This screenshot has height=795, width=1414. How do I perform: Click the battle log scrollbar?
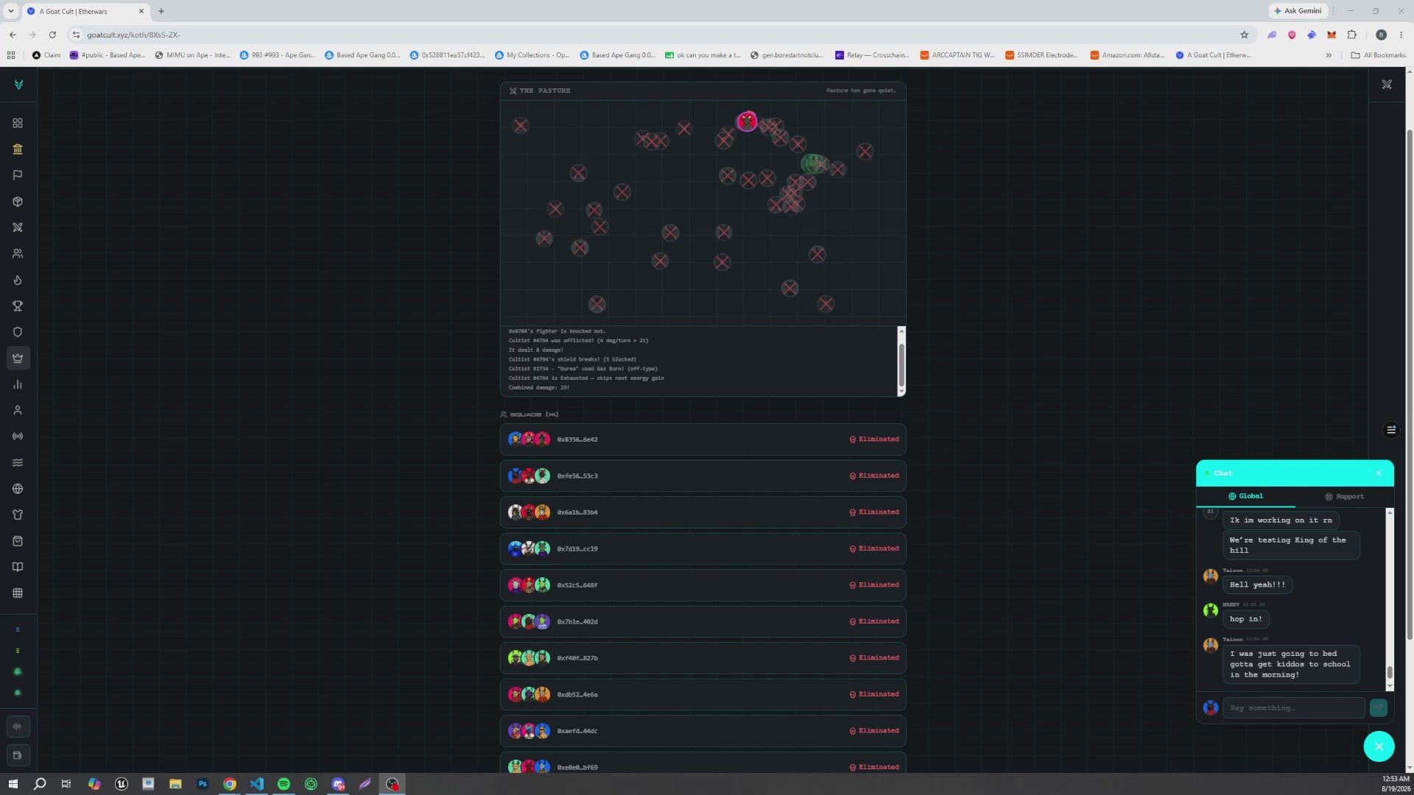(x=901, y=364)
